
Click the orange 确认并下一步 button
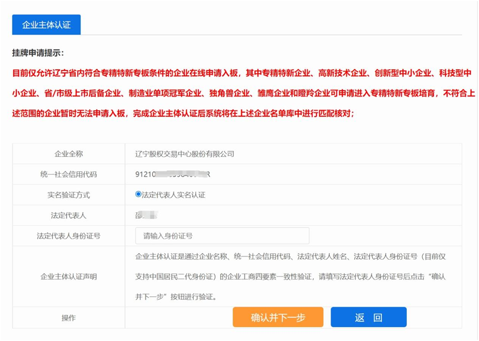[x=278, y=317]
